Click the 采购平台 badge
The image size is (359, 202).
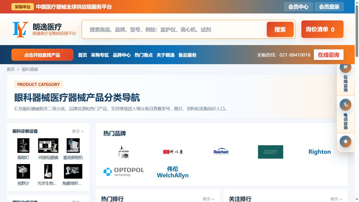(23, 7)
